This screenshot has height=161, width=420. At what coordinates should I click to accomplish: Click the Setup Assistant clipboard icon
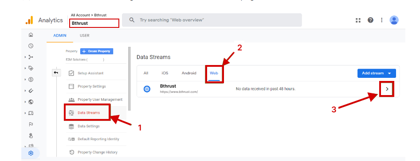click(x=71, y=73)
